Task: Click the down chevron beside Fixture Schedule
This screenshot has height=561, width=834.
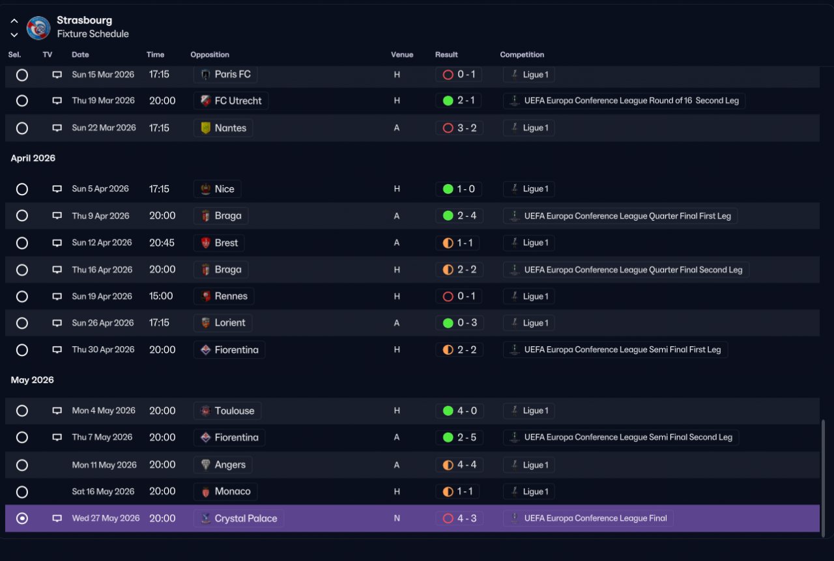Action: point(14,35)
